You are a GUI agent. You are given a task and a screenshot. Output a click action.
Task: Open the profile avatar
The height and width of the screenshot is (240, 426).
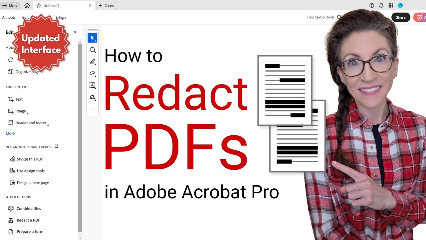coord(400,5)
